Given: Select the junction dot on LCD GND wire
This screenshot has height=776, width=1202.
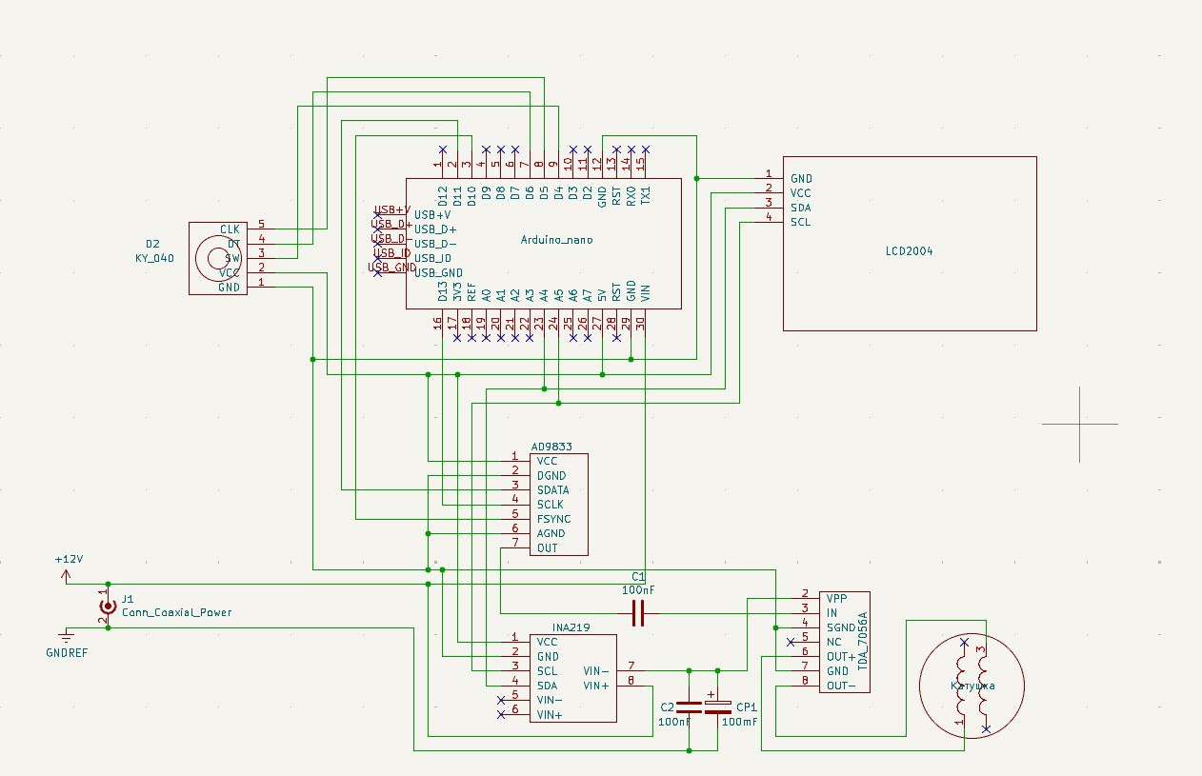Looking at the screenshot, I should pos(697,178).
